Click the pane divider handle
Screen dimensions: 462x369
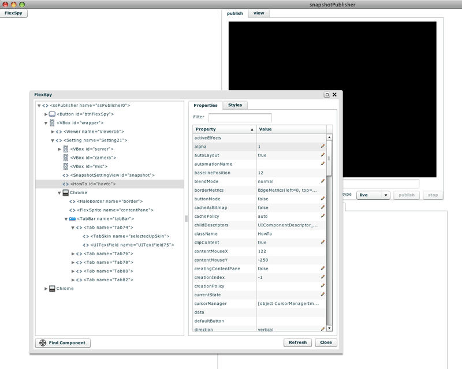pos(186,218)
